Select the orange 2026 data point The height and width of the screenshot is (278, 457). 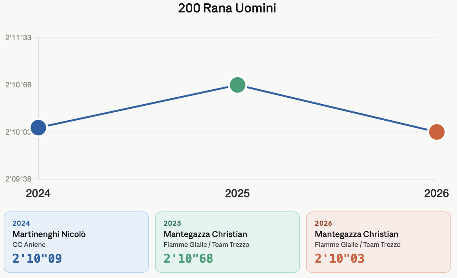click(437, 132)
